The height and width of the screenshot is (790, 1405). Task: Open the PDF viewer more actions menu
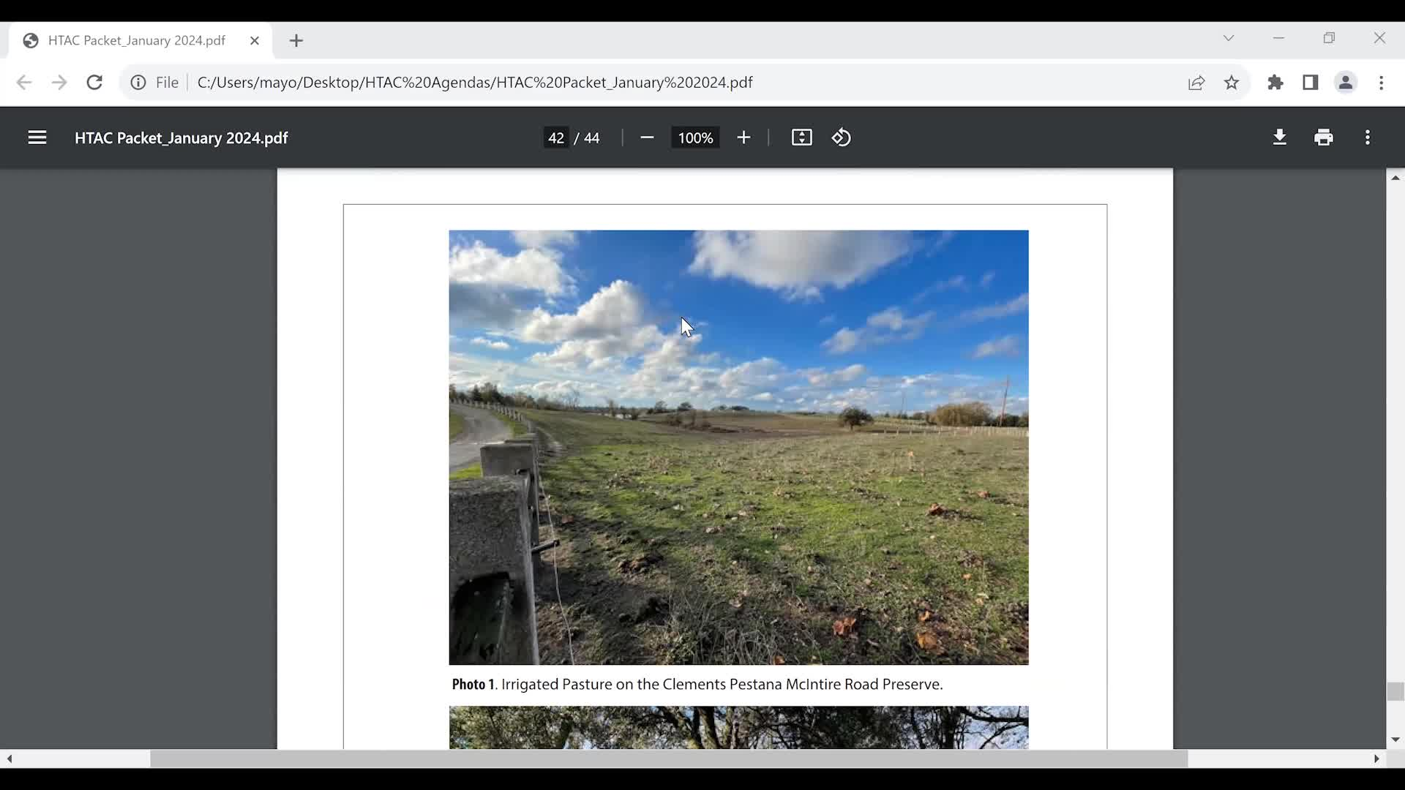pos(1368,138)
